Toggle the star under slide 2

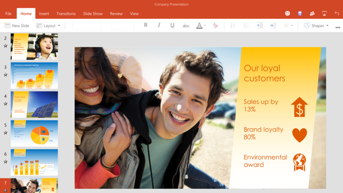tap(5, 46)
